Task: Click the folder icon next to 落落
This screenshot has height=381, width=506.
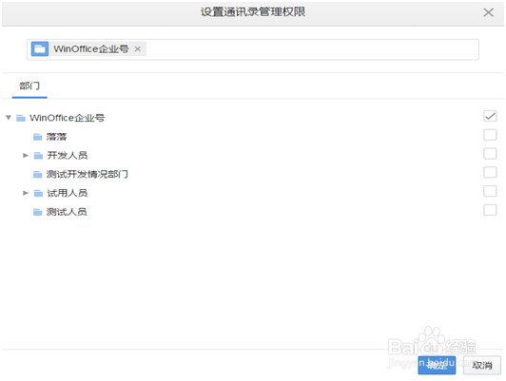Action: [x=38, y=137]
